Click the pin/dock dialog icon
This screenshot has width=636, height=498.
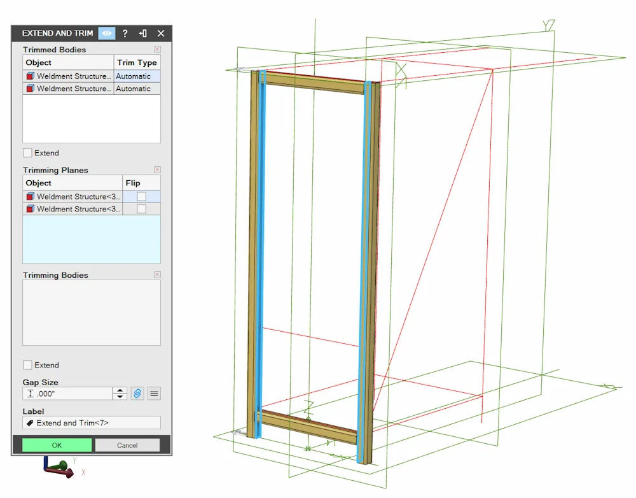click(142, 33)
